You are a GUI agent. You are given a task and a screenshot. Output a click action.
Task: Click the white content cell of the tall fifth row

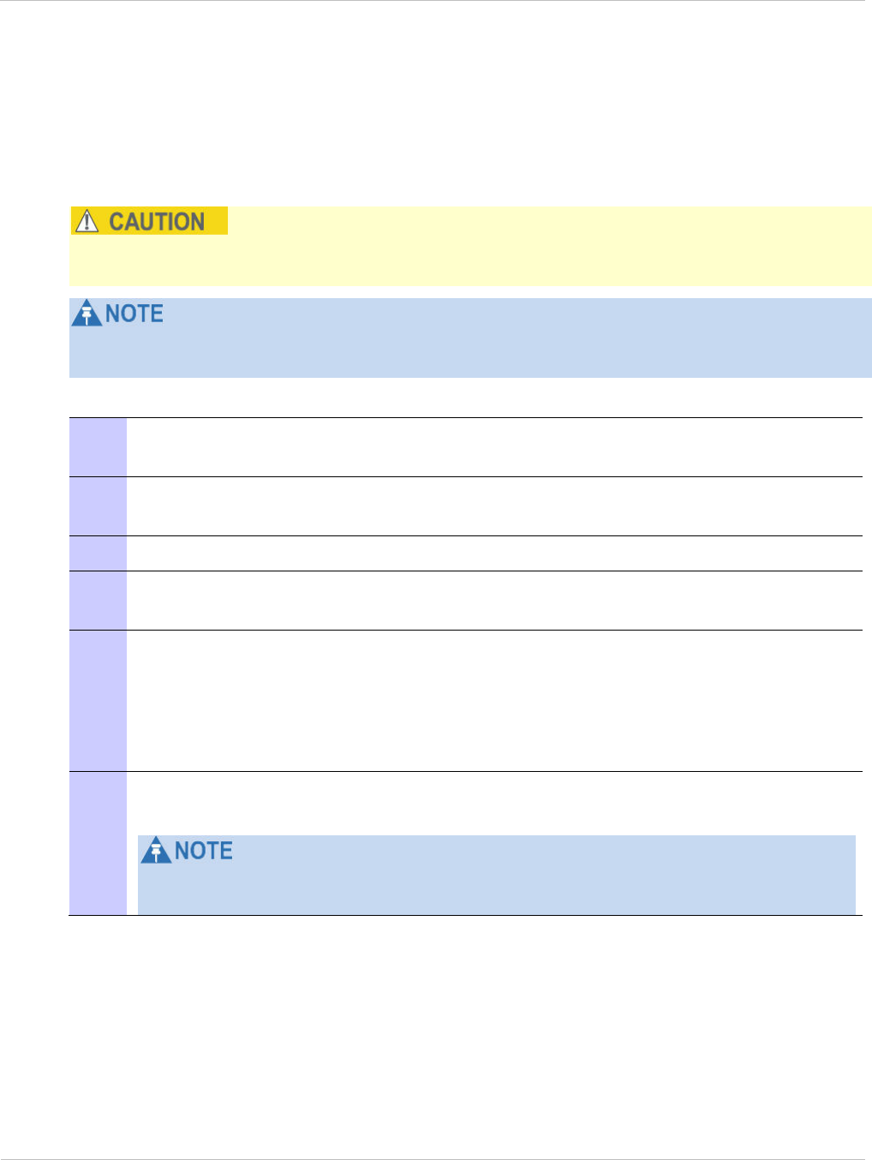tap(494, 701)
